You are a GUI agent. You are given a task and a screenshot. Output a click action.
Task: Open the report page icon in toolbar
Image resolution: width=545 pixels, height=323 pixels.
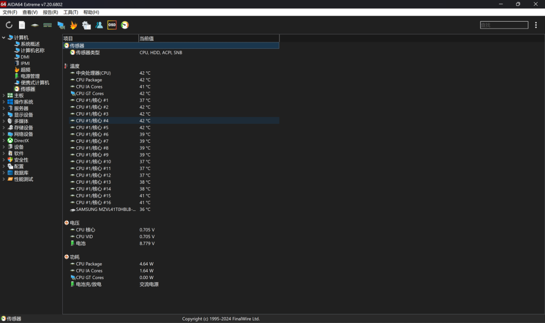22,25
